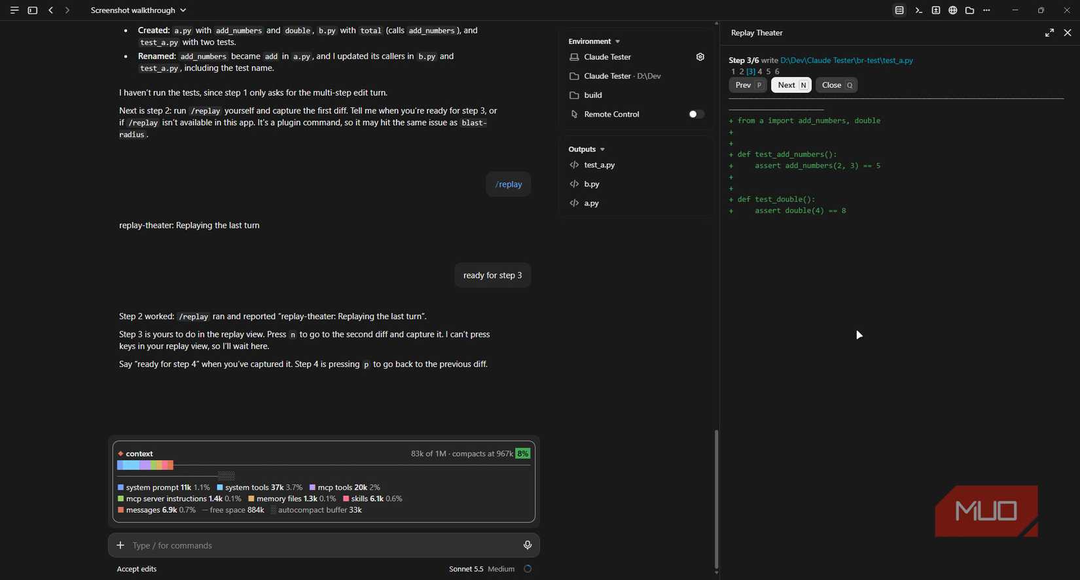Open the terminal icon in top bar
This screenshot has height=580, width=1080.
click(x=919, y=10)
